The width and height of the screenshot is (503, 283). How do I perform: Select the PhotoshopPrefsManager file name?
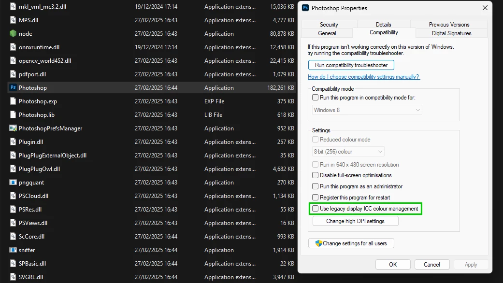(50, 128)
